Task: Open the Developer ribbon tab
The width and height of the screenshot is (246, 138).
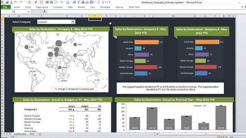Action: (x=105, y=7)
